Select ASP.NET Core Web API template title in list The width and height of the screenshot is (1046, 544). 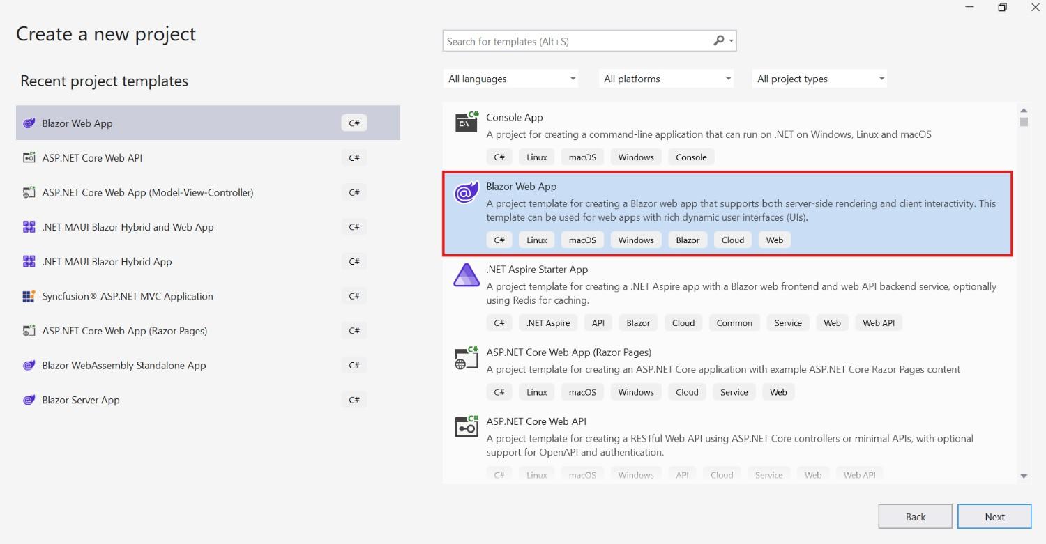point(536,421)
